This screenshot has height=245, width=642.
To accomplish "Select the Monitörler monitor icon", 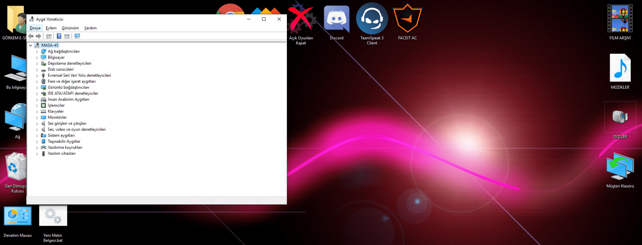I will click(43, 117).
